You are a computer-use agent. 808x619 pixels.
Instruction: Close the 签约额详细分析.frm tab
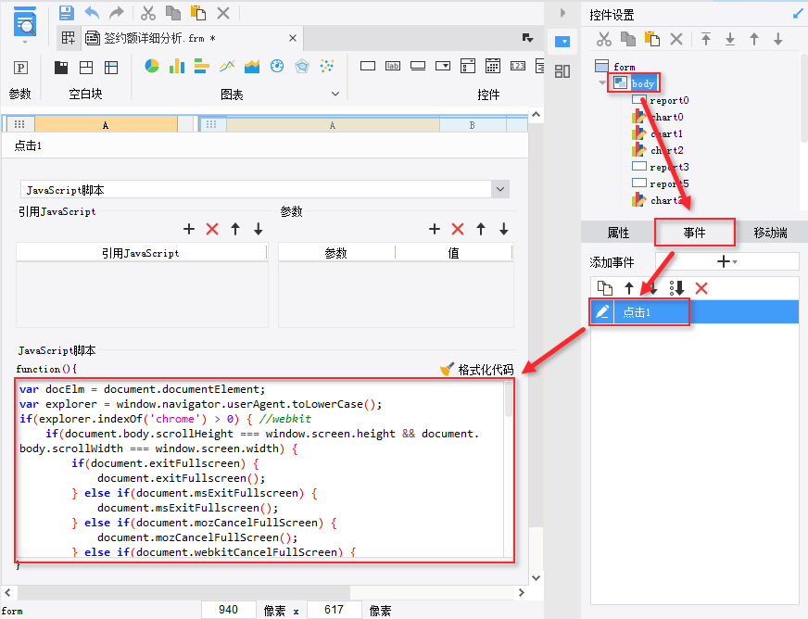coord(293,38)
